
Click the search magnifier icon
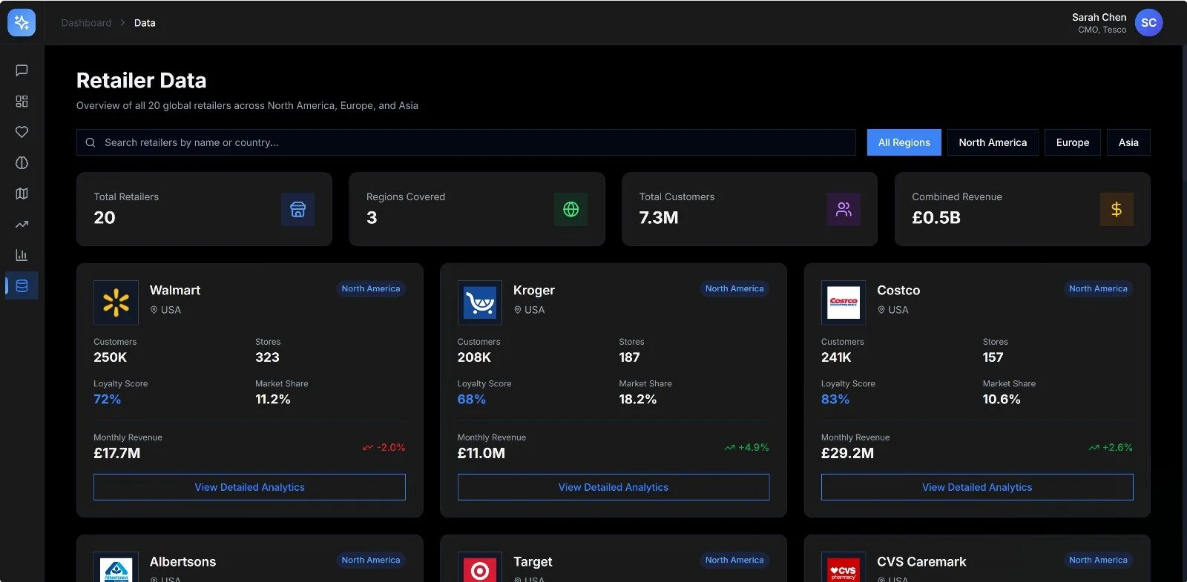91,142
